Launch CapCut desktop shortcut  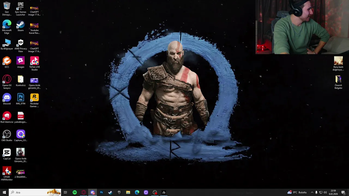[x=7, y=154]
